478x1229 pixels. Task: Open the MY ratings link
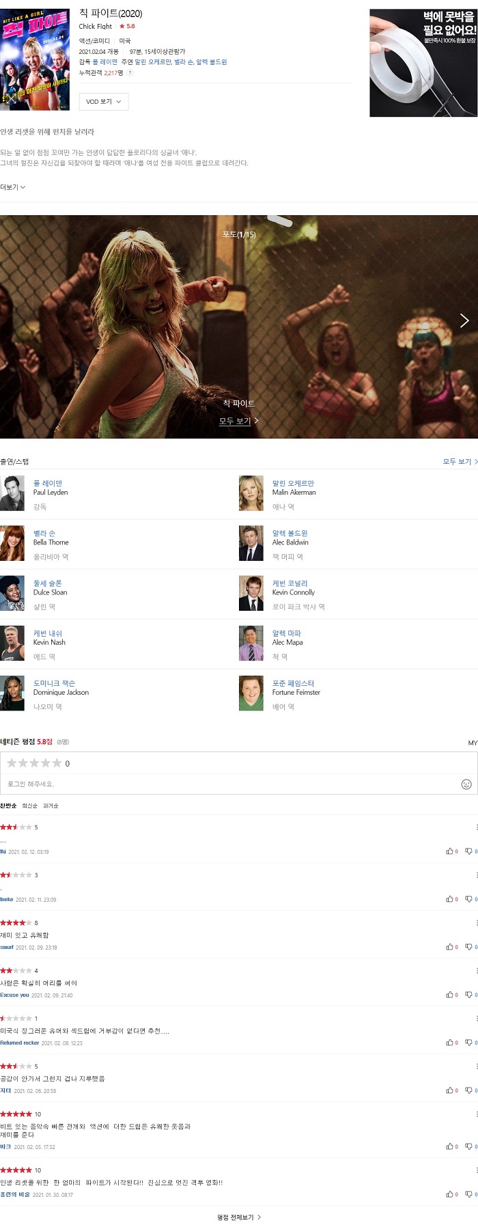click(x=473, y=743)
